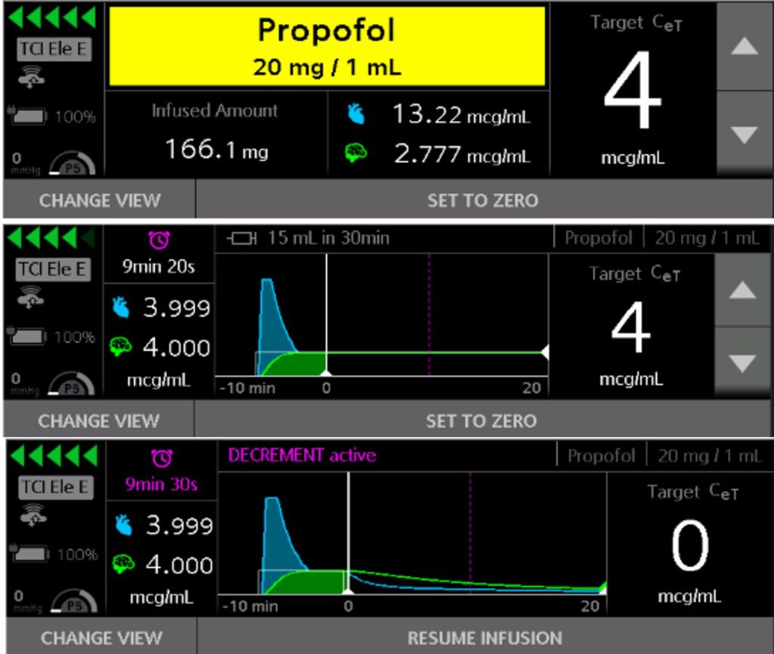Click 20 mg / 1 mL label in bottom header
This screenshot has height=654, width=774.
click(709, 456)
